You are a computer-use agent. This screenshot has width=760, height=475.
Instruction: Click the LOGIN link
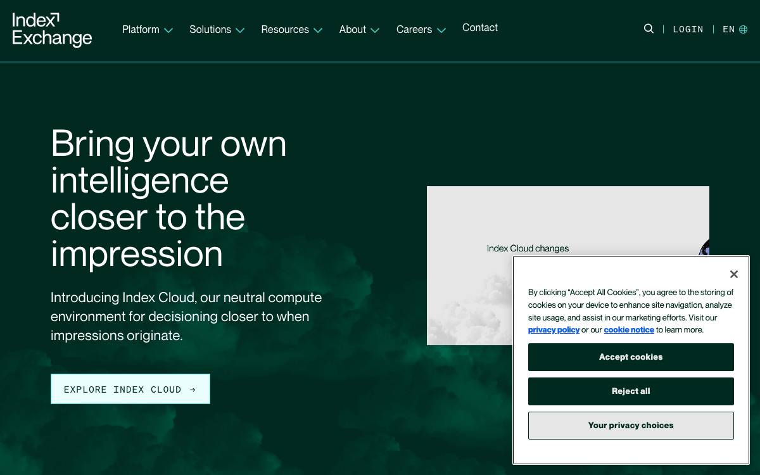688,29
